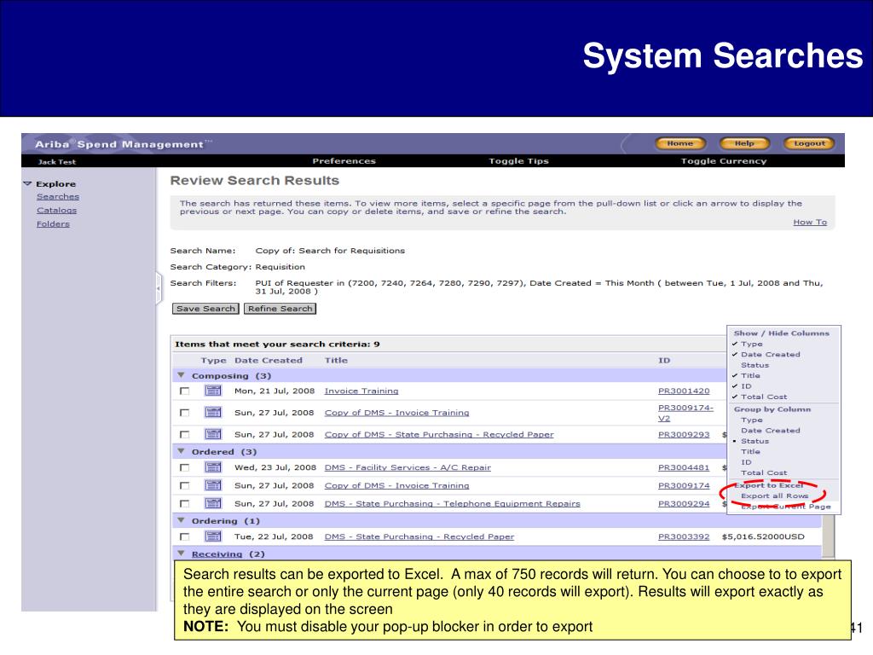Click the Home button
The image size is (873, 655).
pos(679,143)
